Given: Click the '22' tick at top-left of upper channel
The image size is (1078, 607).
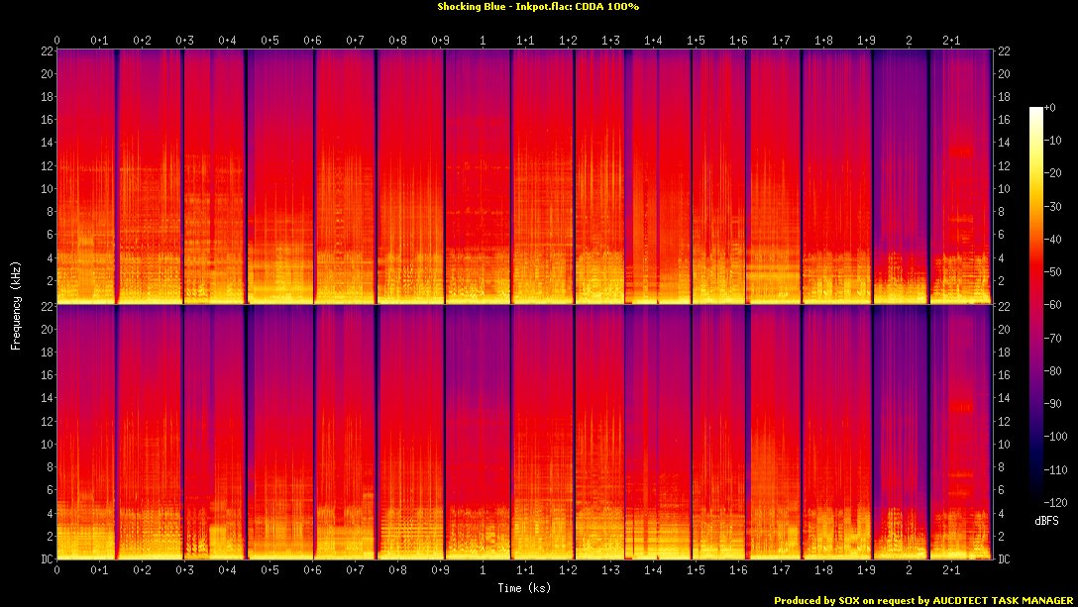Looking at the screenshot, I should 46,51.
